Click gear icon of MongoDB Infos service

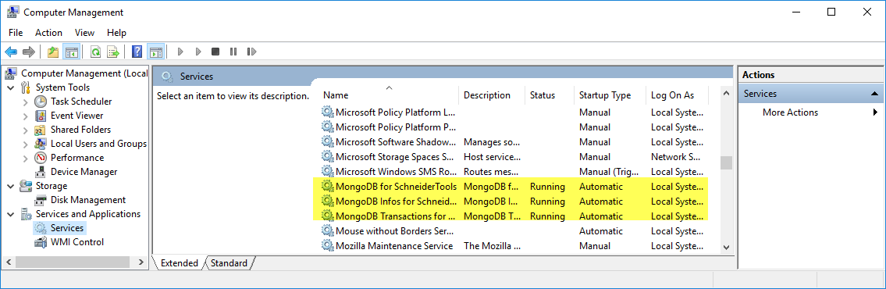328,201
